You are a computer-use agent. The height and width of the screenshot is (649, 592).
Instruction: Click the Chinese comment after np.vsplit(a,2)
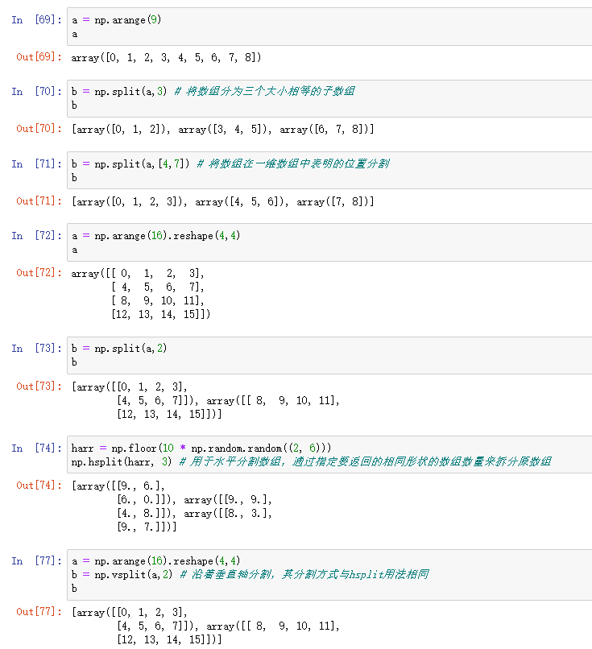[304, 574]
